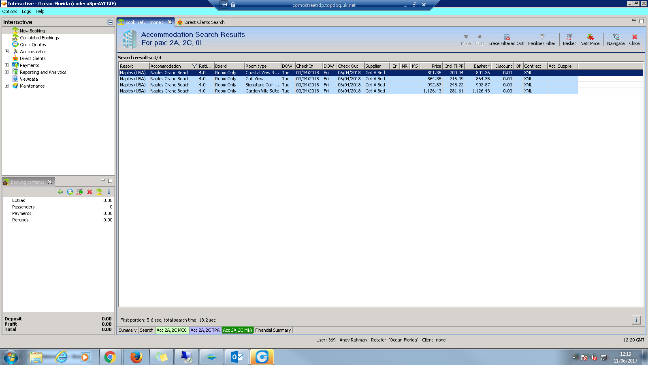Open the Basket column sort dropdown arrow
This screenshot has width=648, height=365.
click(x=488, y=66)
